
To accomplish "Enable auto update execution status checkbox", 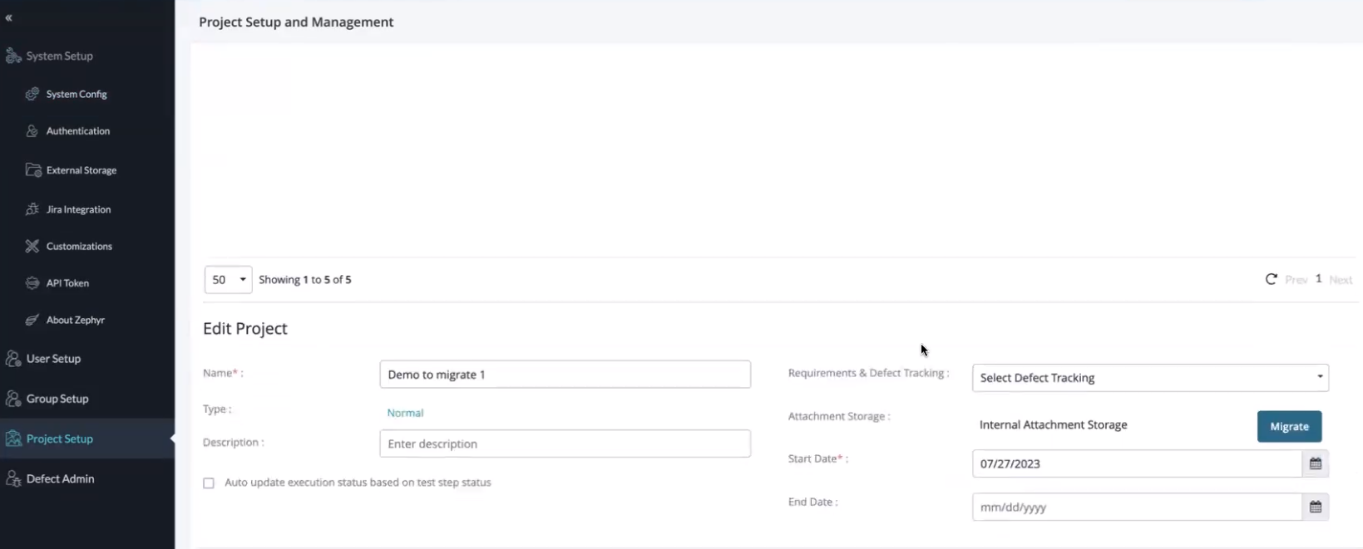I will pos(209,483).
